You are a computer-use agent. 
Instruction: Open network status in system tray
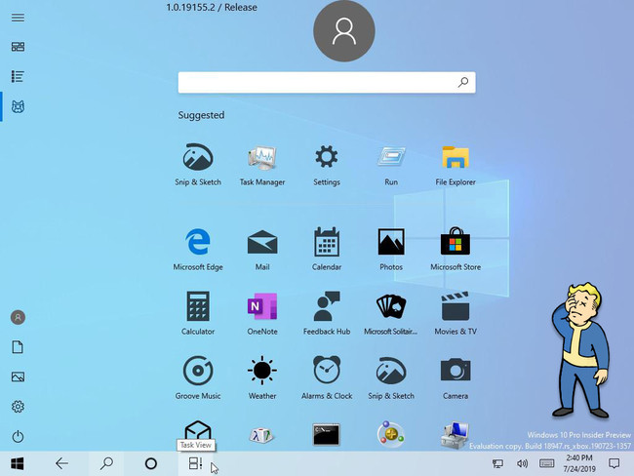(497, 463)
